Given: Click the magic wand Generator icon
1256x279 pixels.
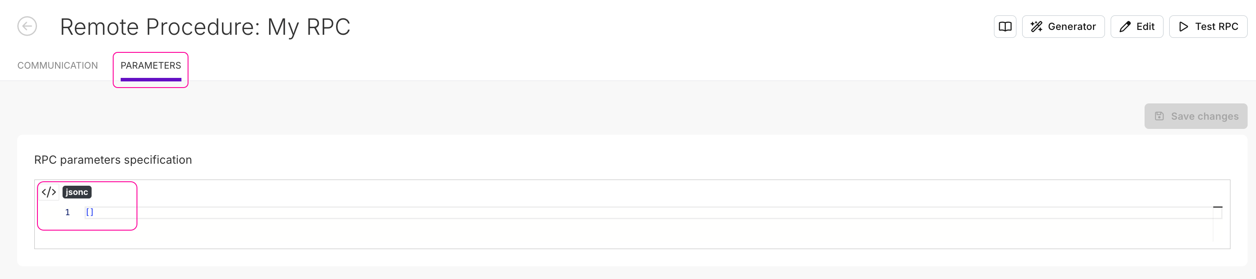Looking at the screenshot, I should click(x=1036, y=27).
